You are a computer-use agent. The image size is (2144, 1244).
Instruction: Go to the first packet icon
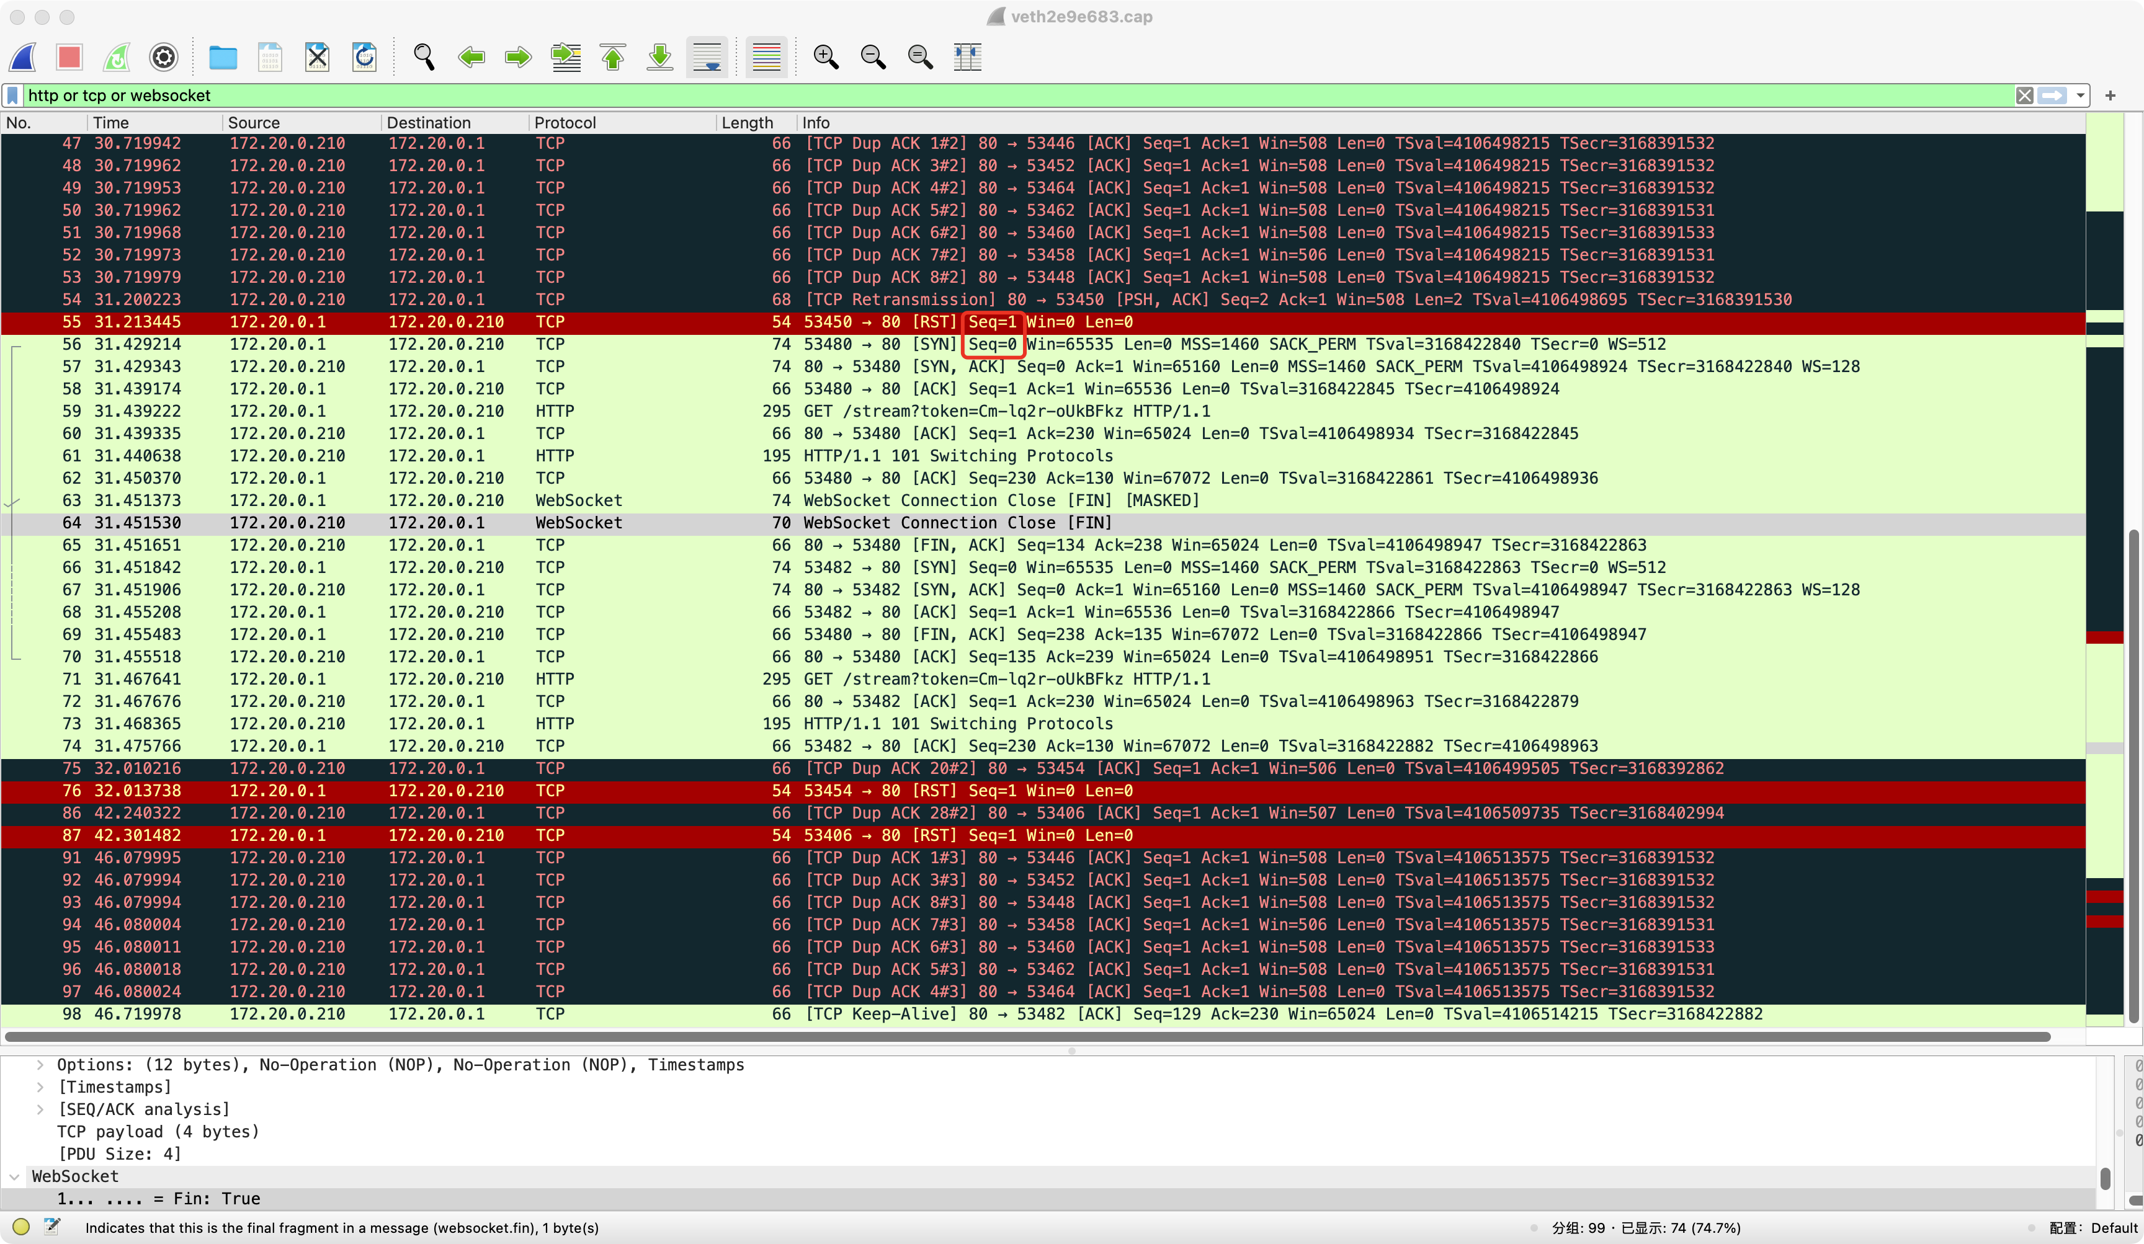coord(612,57)
